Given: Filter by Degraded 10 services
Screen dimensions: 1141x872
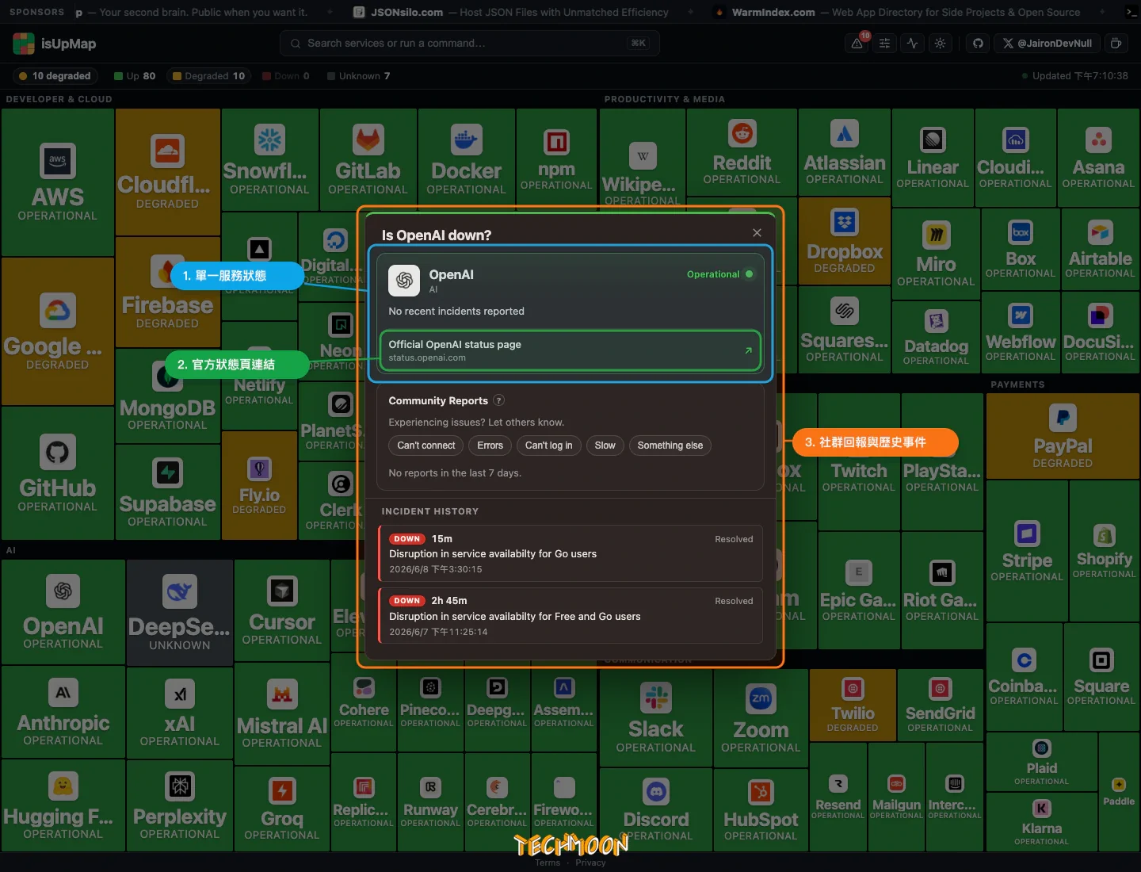Looking at the screenshot, I should coord(209,76).
